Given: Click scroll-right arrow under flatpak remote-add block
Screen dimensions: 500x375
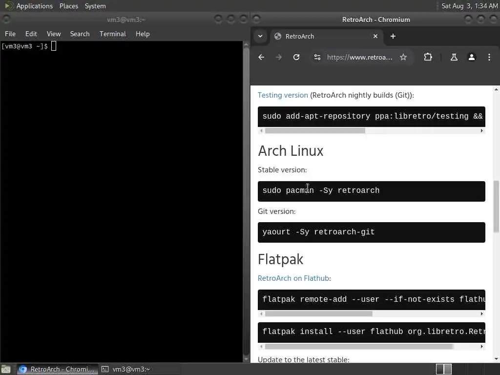Looking at the screenshot, I should (x=481, y=314).
